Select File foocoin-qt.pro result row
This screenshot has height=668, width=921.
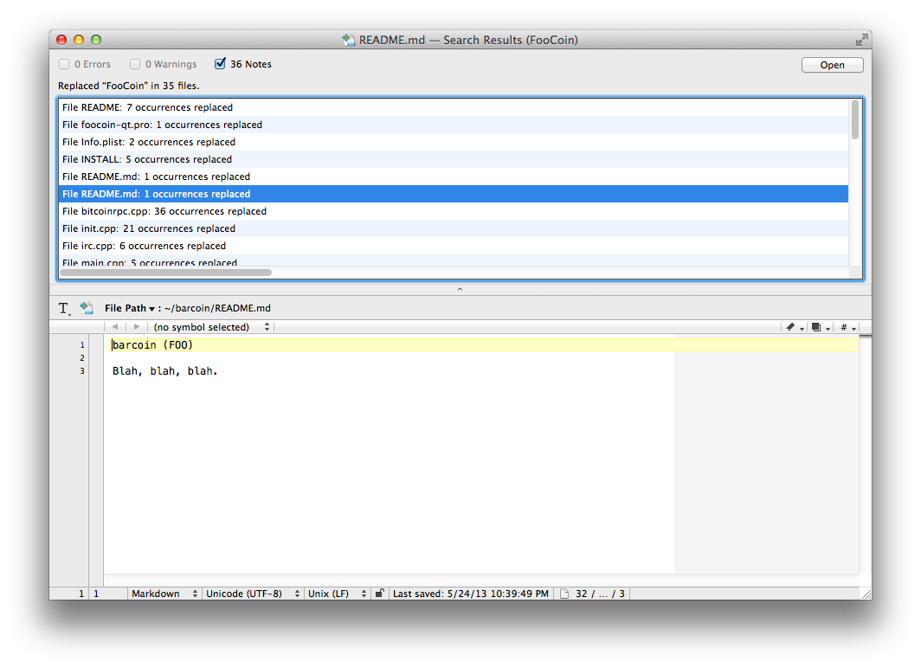[454, 125]
